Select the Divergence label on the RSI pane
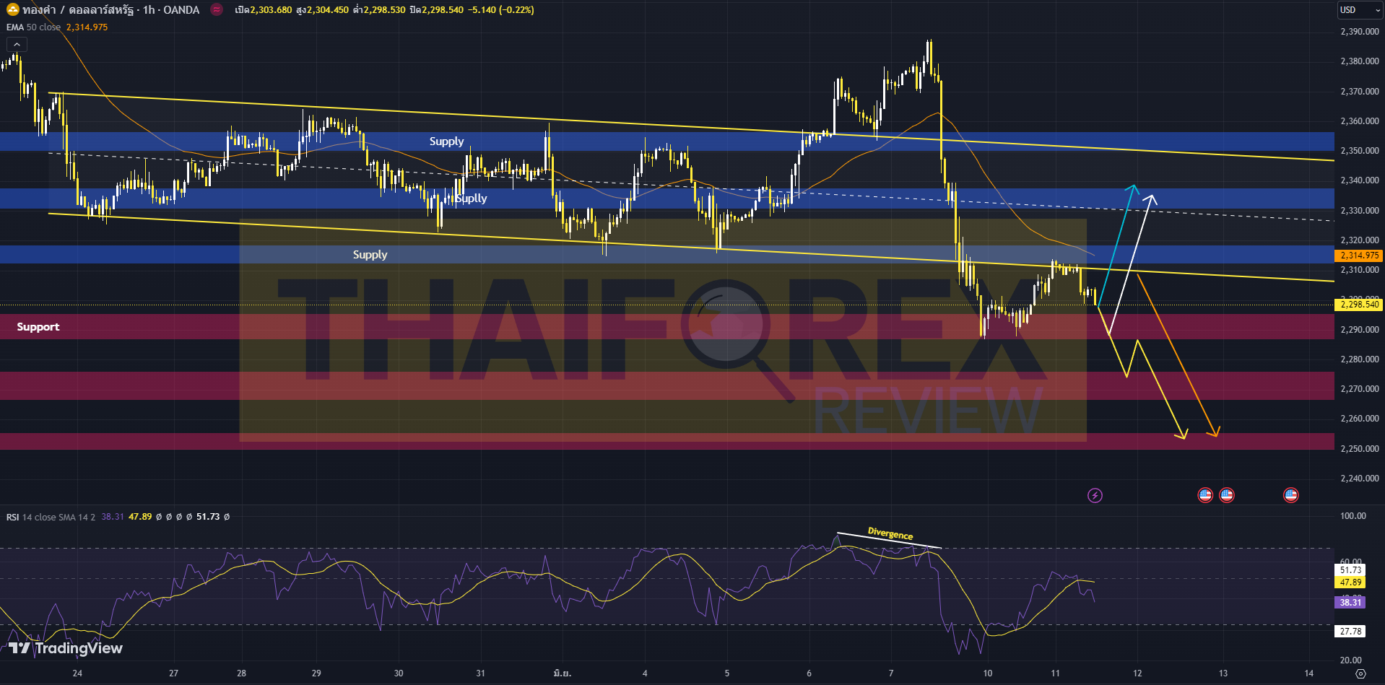This screenshot has height=685, width=1385. coord(890,534)
